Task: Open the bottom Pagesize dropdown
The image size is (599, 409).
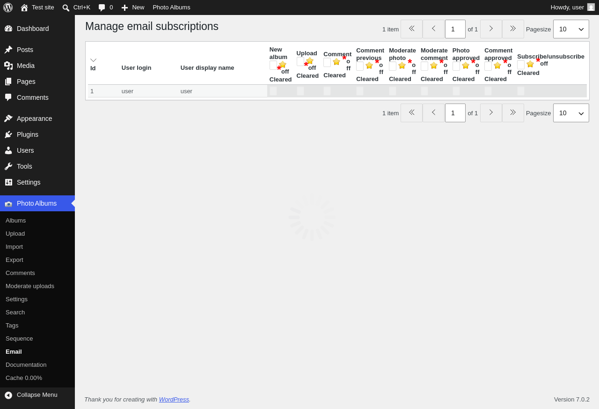Action: (571, 113)
